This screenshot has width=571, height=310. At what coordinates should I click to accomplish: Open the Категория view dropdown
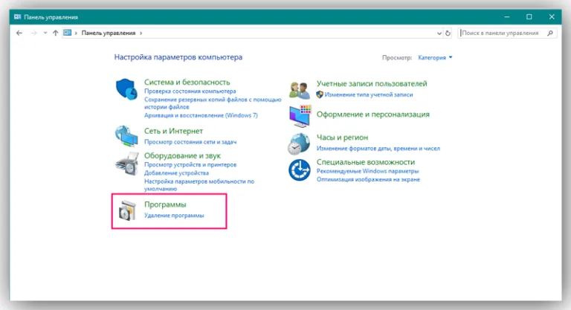(x=435, y=57)
